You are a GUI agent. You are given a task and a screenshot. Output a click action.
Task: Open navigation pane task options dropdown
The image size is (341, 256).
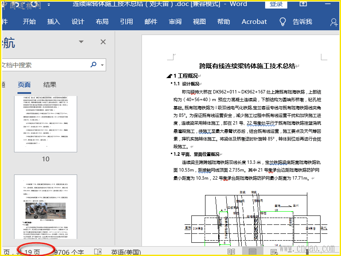click(x=81, y=42)
